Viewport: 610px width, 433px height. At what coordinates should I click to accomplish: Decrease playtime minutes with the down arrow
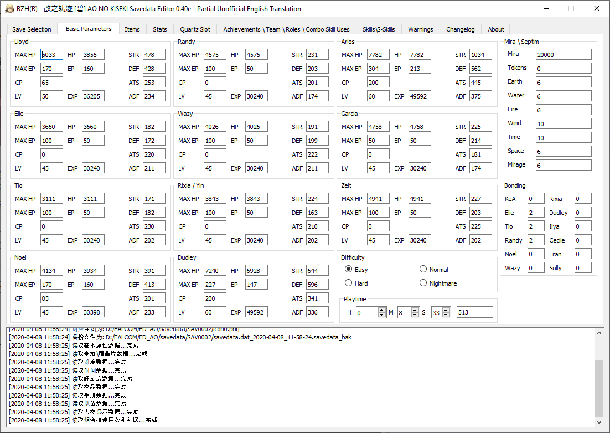click(x=415, y=315)
